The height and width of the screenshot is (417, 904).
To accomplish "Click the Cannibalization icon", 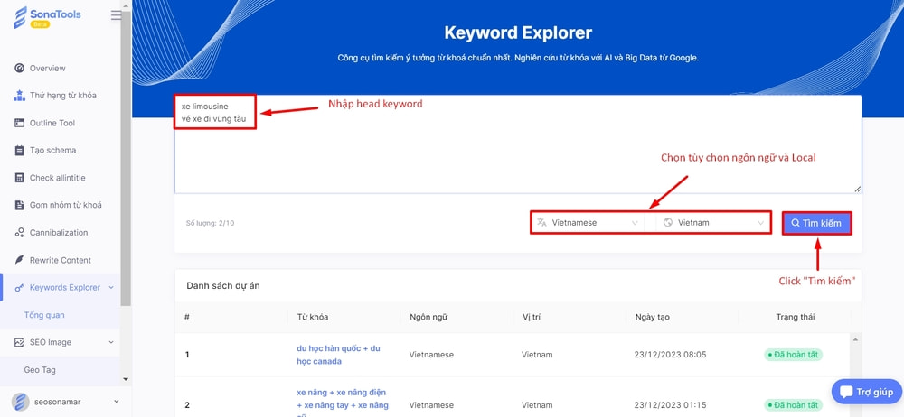I will [20, 233].
